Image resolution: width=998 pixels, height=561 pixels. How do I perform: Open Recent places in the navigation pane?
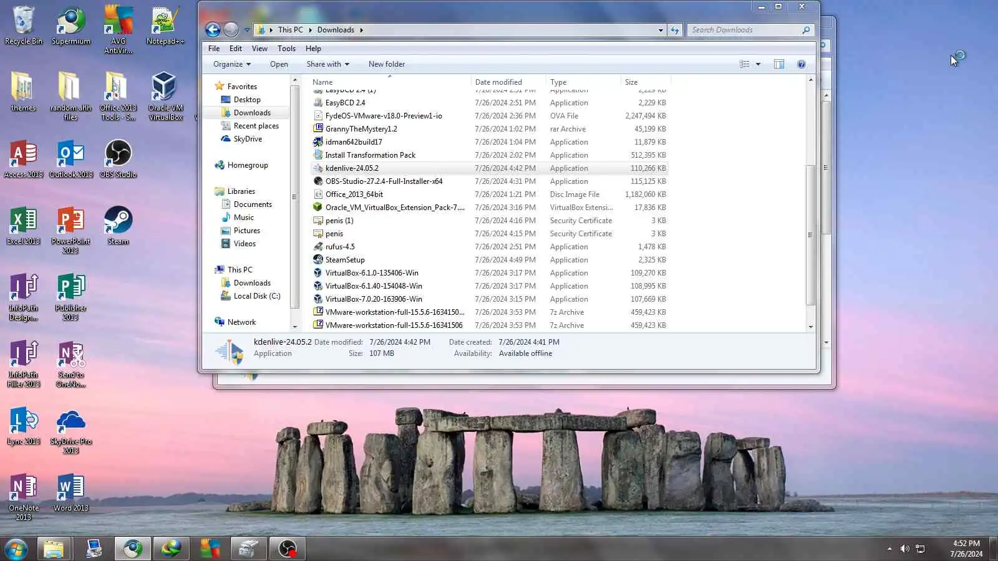(256, 126)
